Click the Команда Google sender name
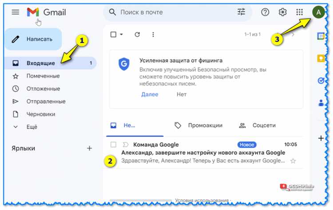Screen dimensions: 333x210 (x=156, y=145)
